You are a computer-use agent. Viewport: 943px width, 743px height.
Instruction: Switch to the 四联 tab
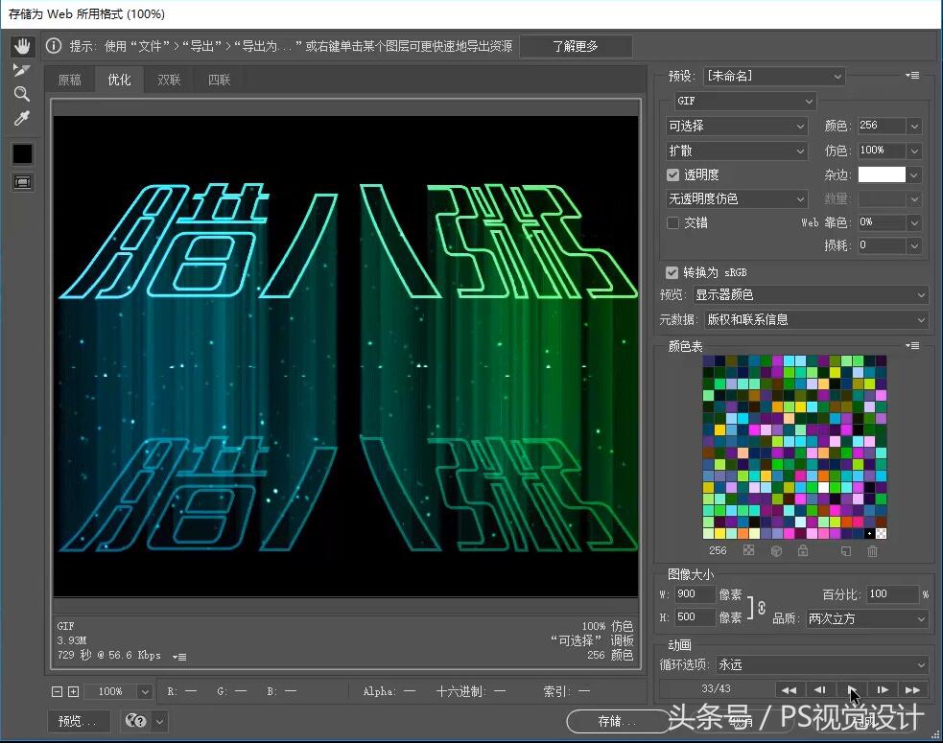218,80
